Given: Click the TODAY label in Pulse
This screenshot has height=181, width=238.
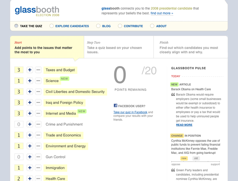Looking at the screenshot, I should [x=176, y=76].
